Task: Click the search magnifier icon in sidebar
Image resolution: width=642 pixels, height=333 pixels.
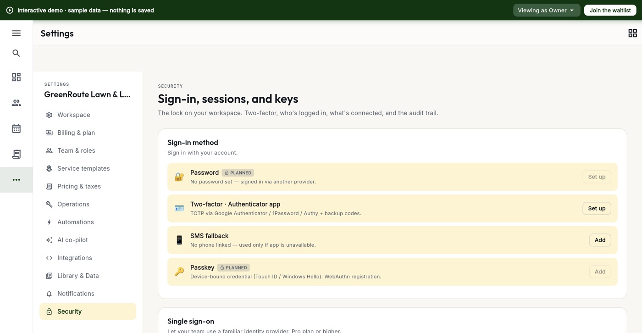Action: tap(16, 53)
